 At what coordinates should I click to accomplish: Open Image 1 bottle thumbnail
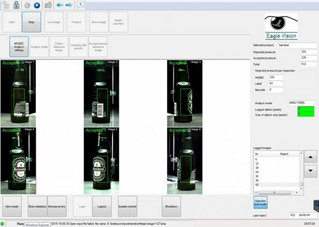pyautogui.click(x=18, y=93)
